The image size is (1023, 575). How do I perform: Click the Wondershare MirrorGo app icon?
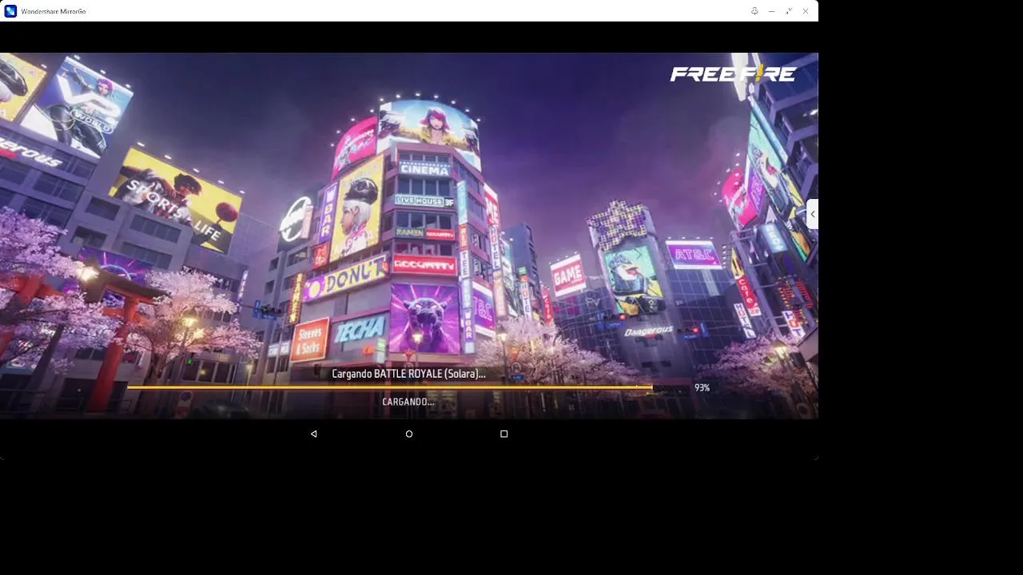pyautogui.click(x=10, y=11)
